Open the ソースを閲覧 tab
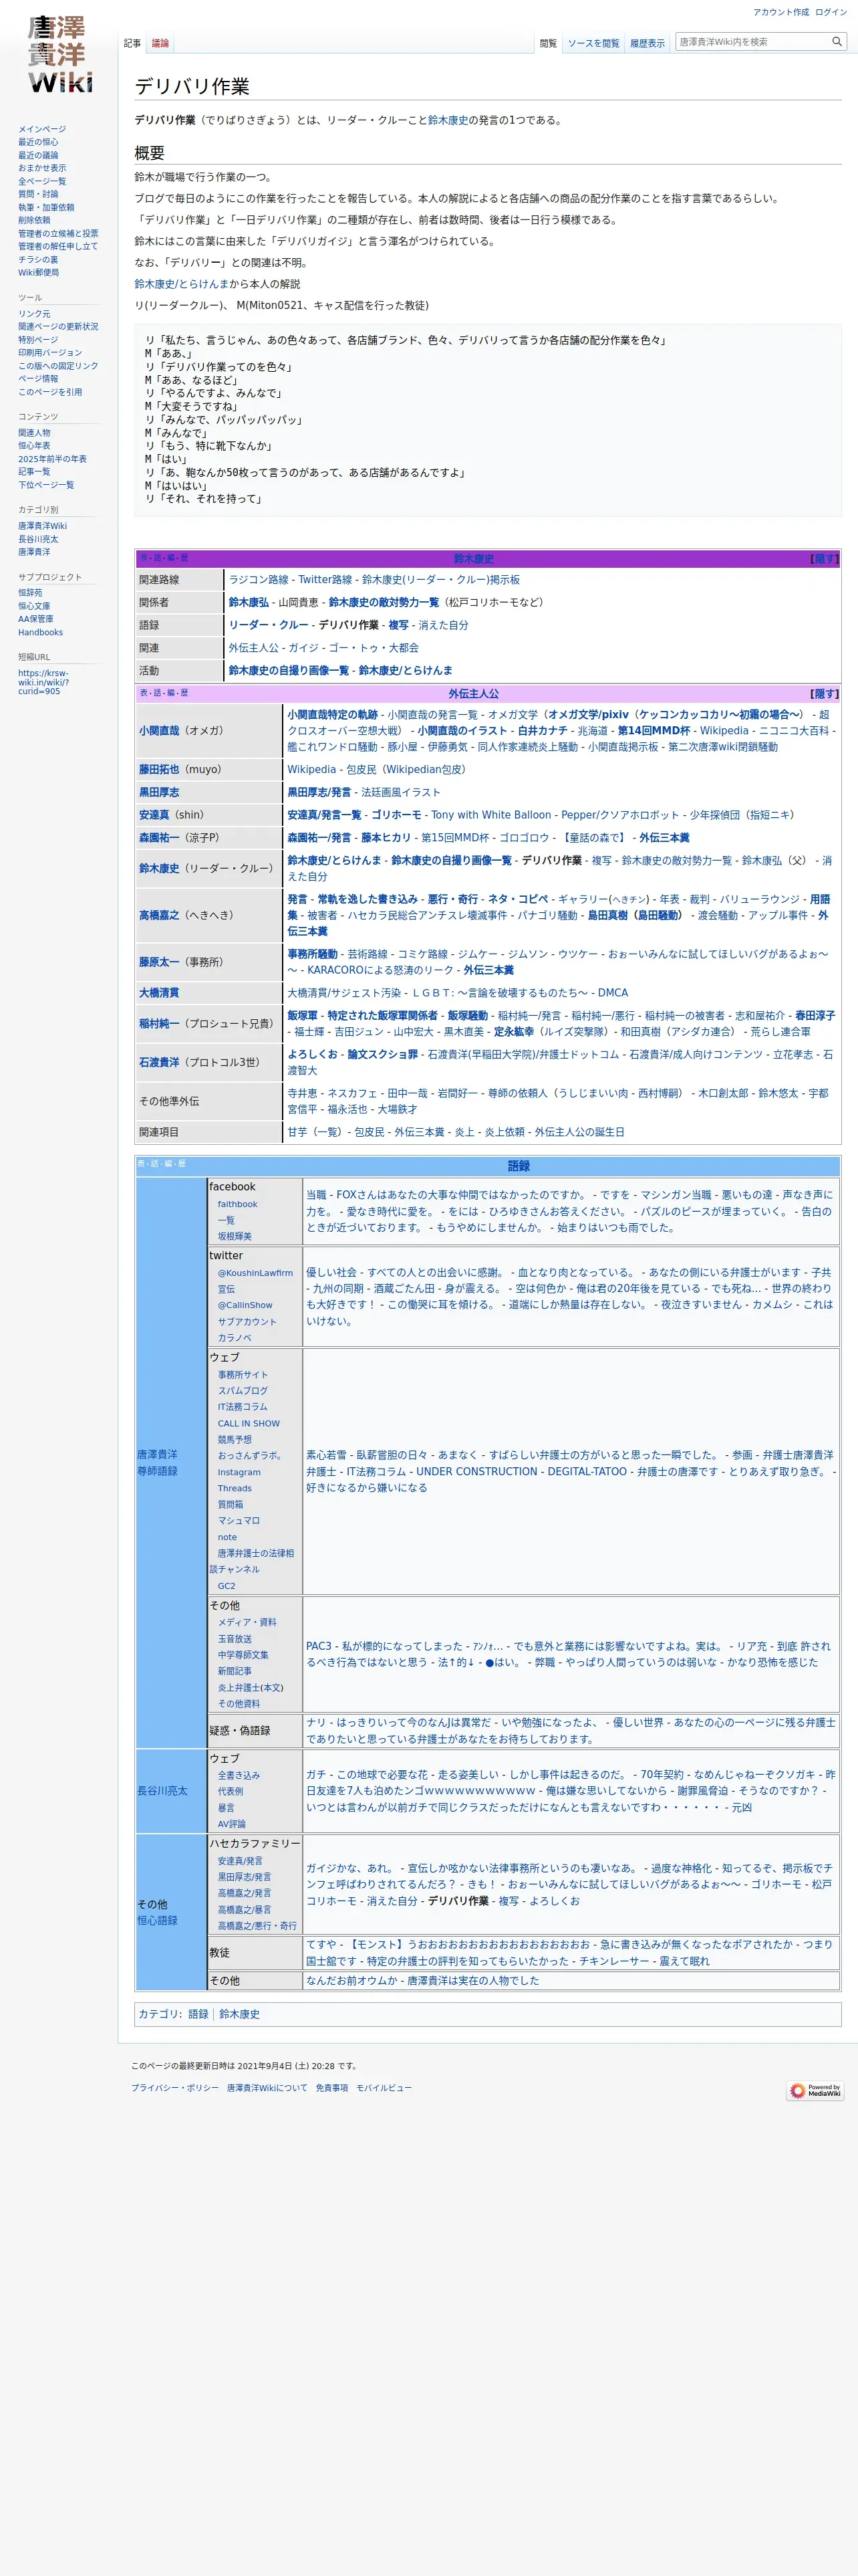This screenshot has height=2576, width=858. click(593, 43)
